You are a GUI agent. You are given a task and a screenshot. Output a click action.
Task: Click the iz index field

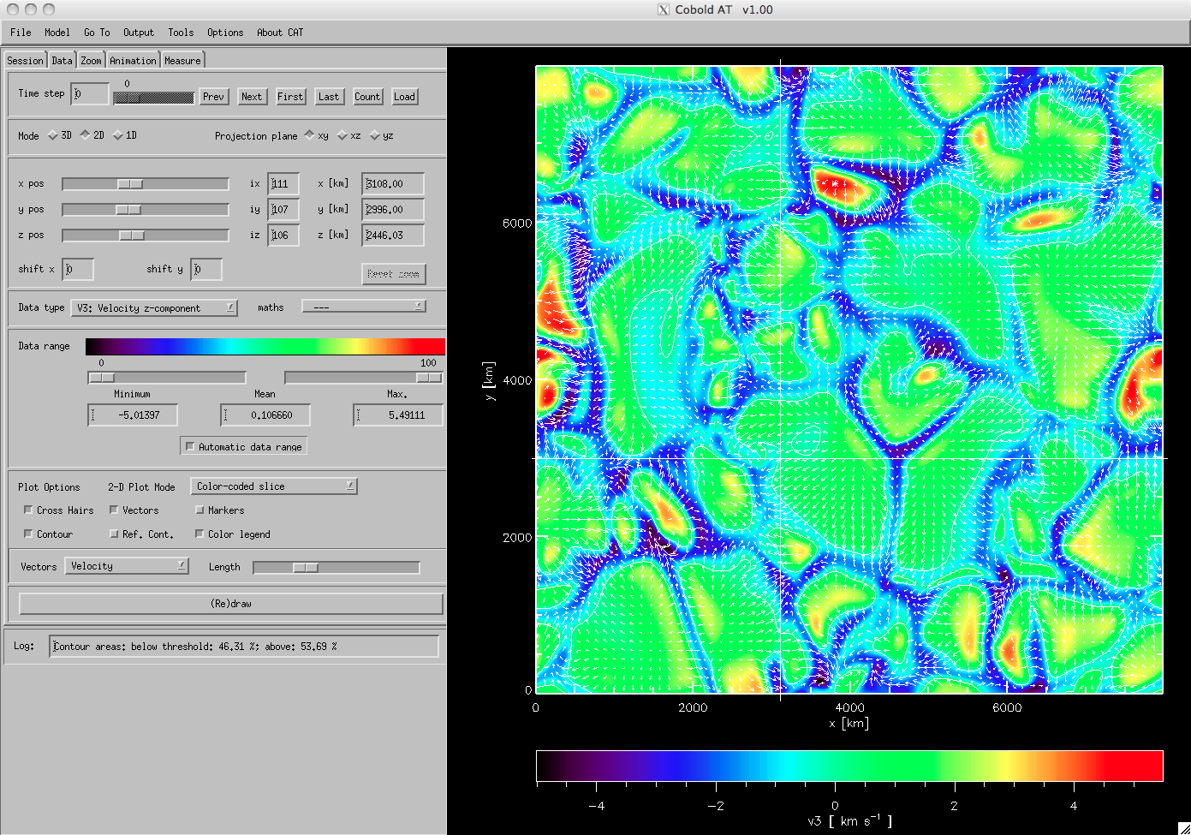point(283,235)
